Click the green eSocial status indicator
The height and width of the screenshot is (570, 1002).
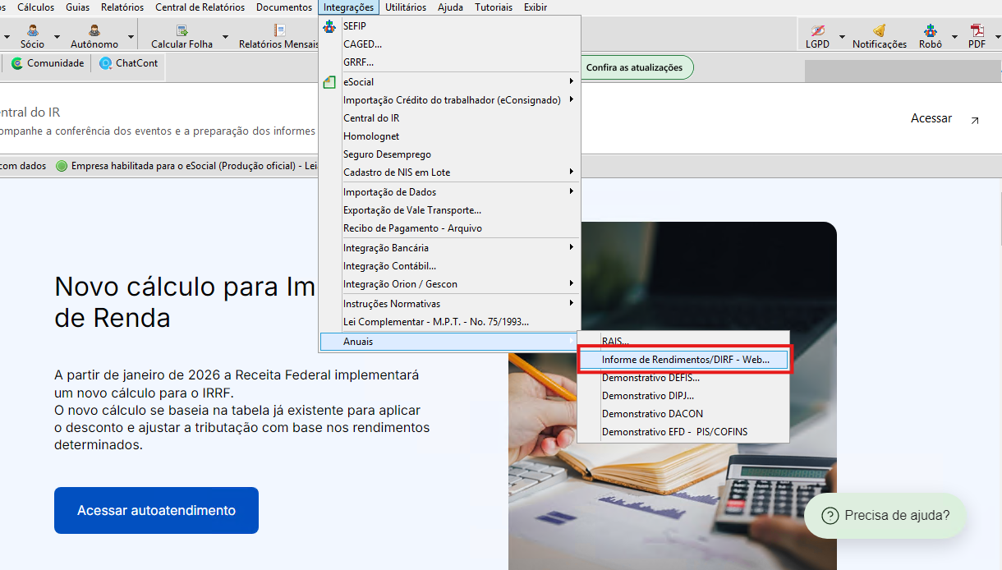click(x=62, y=166)
